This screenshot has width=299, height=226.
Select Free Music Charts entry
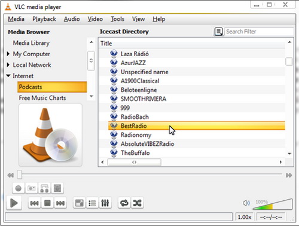[42, 98]
